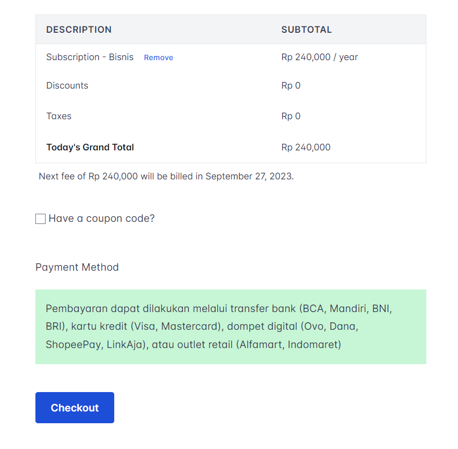
Task: Click the 'Payment Method' heading
Action: pyautogui.click(x=77, y=267)
